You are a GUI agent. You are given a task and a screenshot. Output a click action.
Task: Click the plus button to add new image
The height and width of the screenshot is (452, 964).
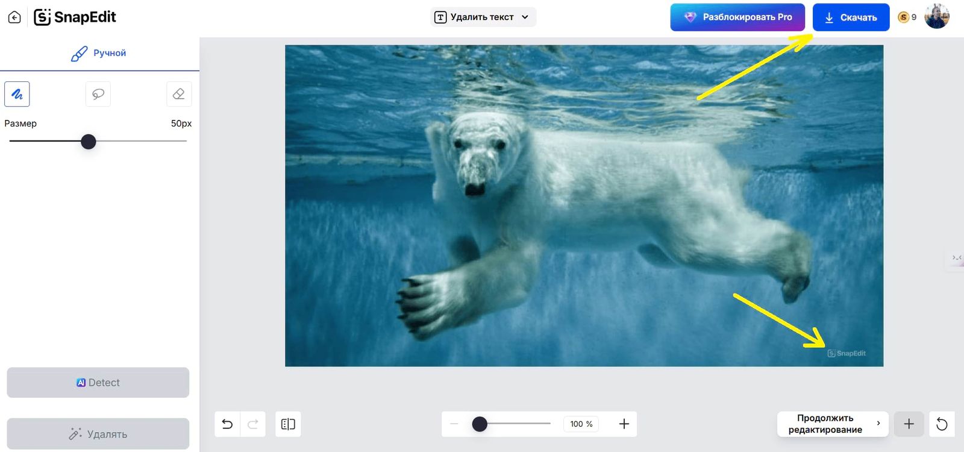click(909, 424)
